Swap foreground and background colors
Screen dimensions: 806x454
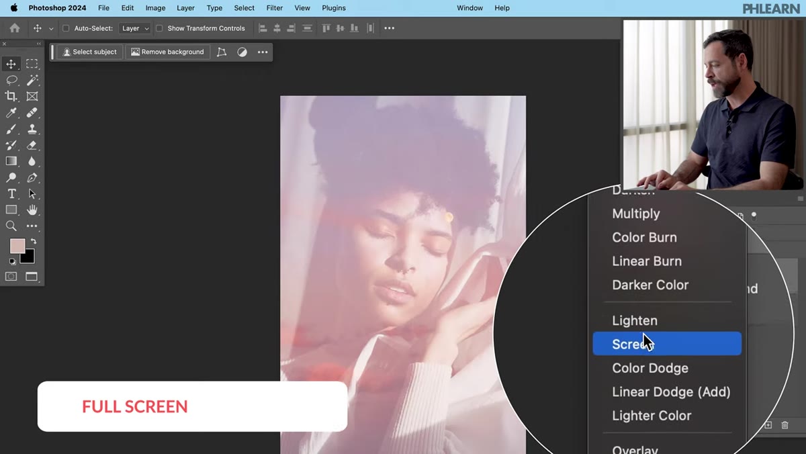pos(33,241)
